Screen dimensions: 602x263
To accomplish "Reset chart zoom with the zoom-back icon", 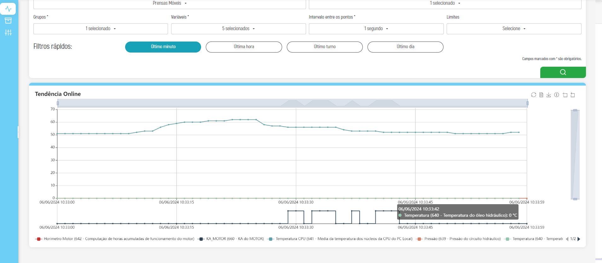I will coord(573,95).
